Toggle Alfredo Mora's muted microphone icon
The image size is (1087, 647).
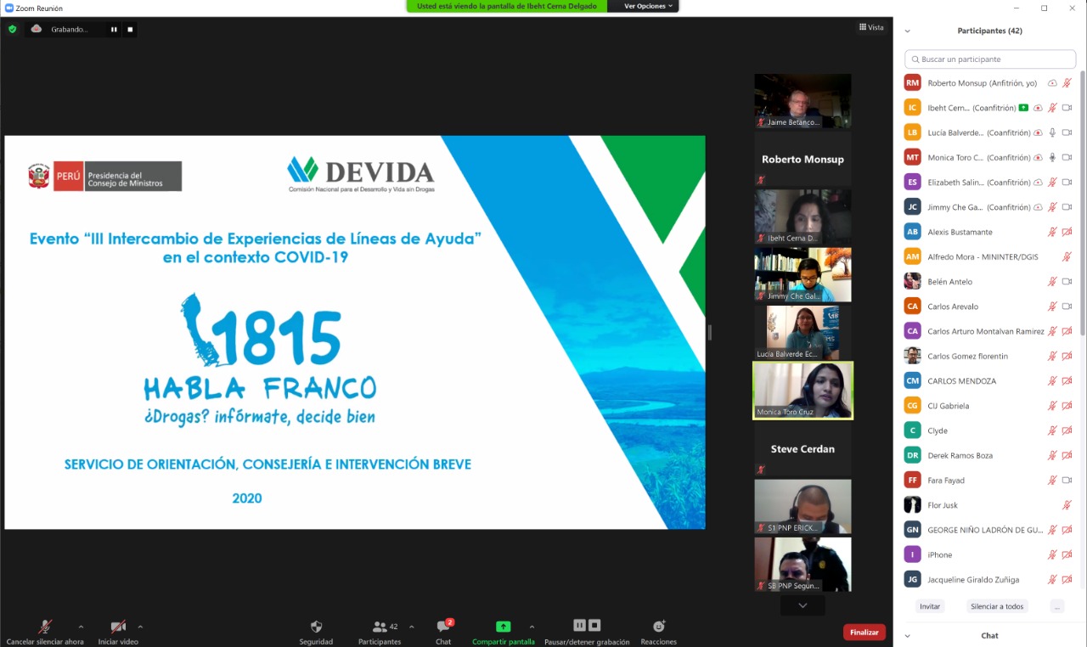1067,256
